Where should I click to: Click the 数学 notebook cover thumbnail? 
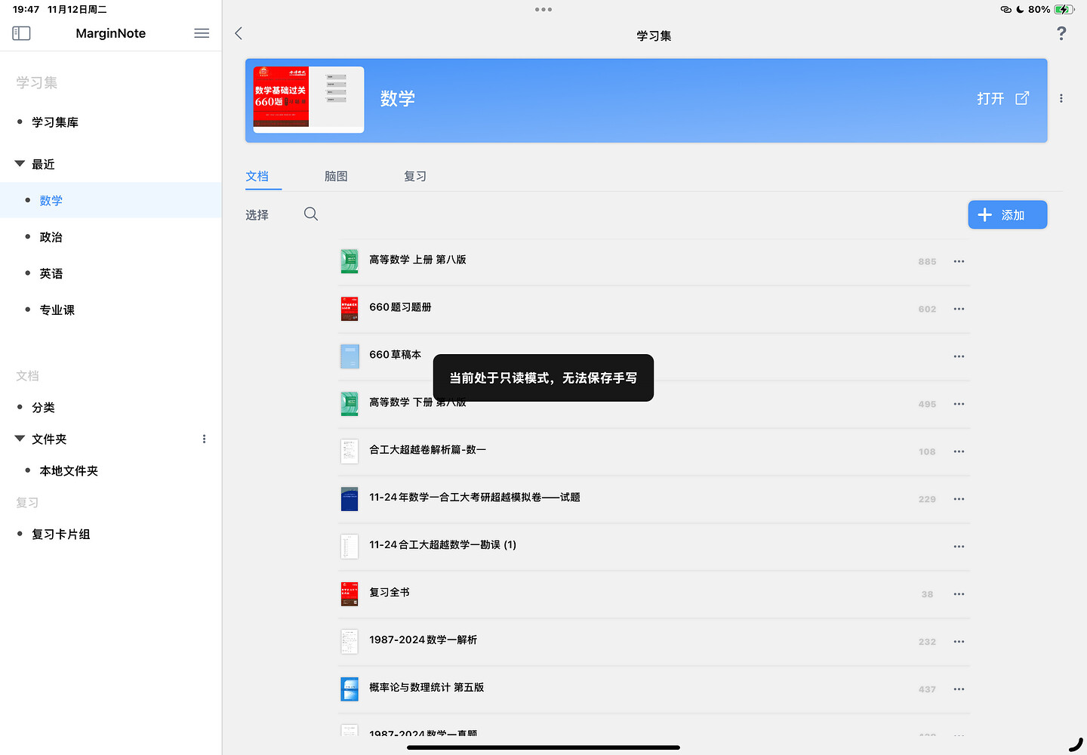[309, 100]
